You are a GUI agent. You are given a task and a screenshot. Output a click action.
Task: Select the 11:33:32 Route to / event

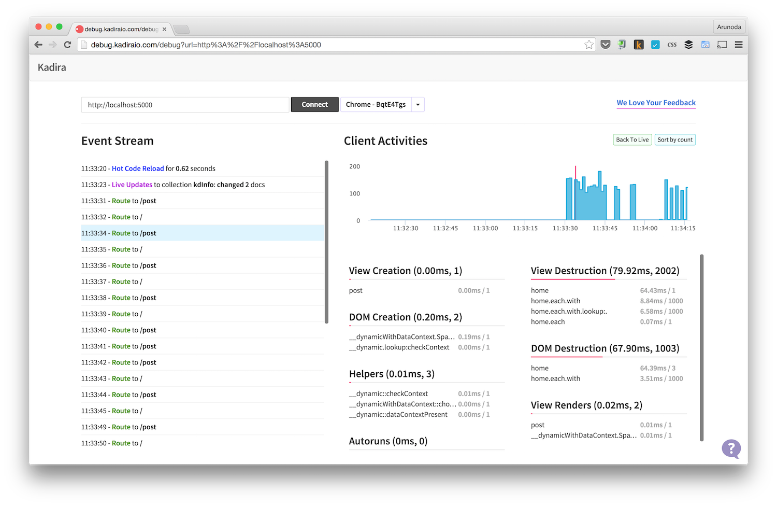[203, 217]
